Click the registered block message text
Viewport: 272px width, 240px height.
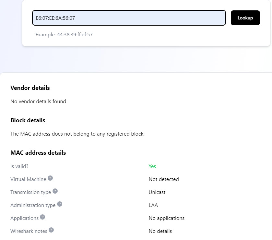click(x=77, y=134)
